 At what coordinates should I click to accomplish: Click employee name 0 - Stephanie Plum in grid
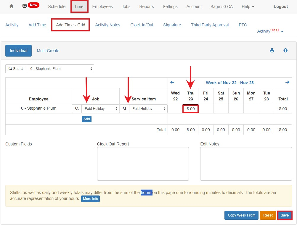[38, 108]
